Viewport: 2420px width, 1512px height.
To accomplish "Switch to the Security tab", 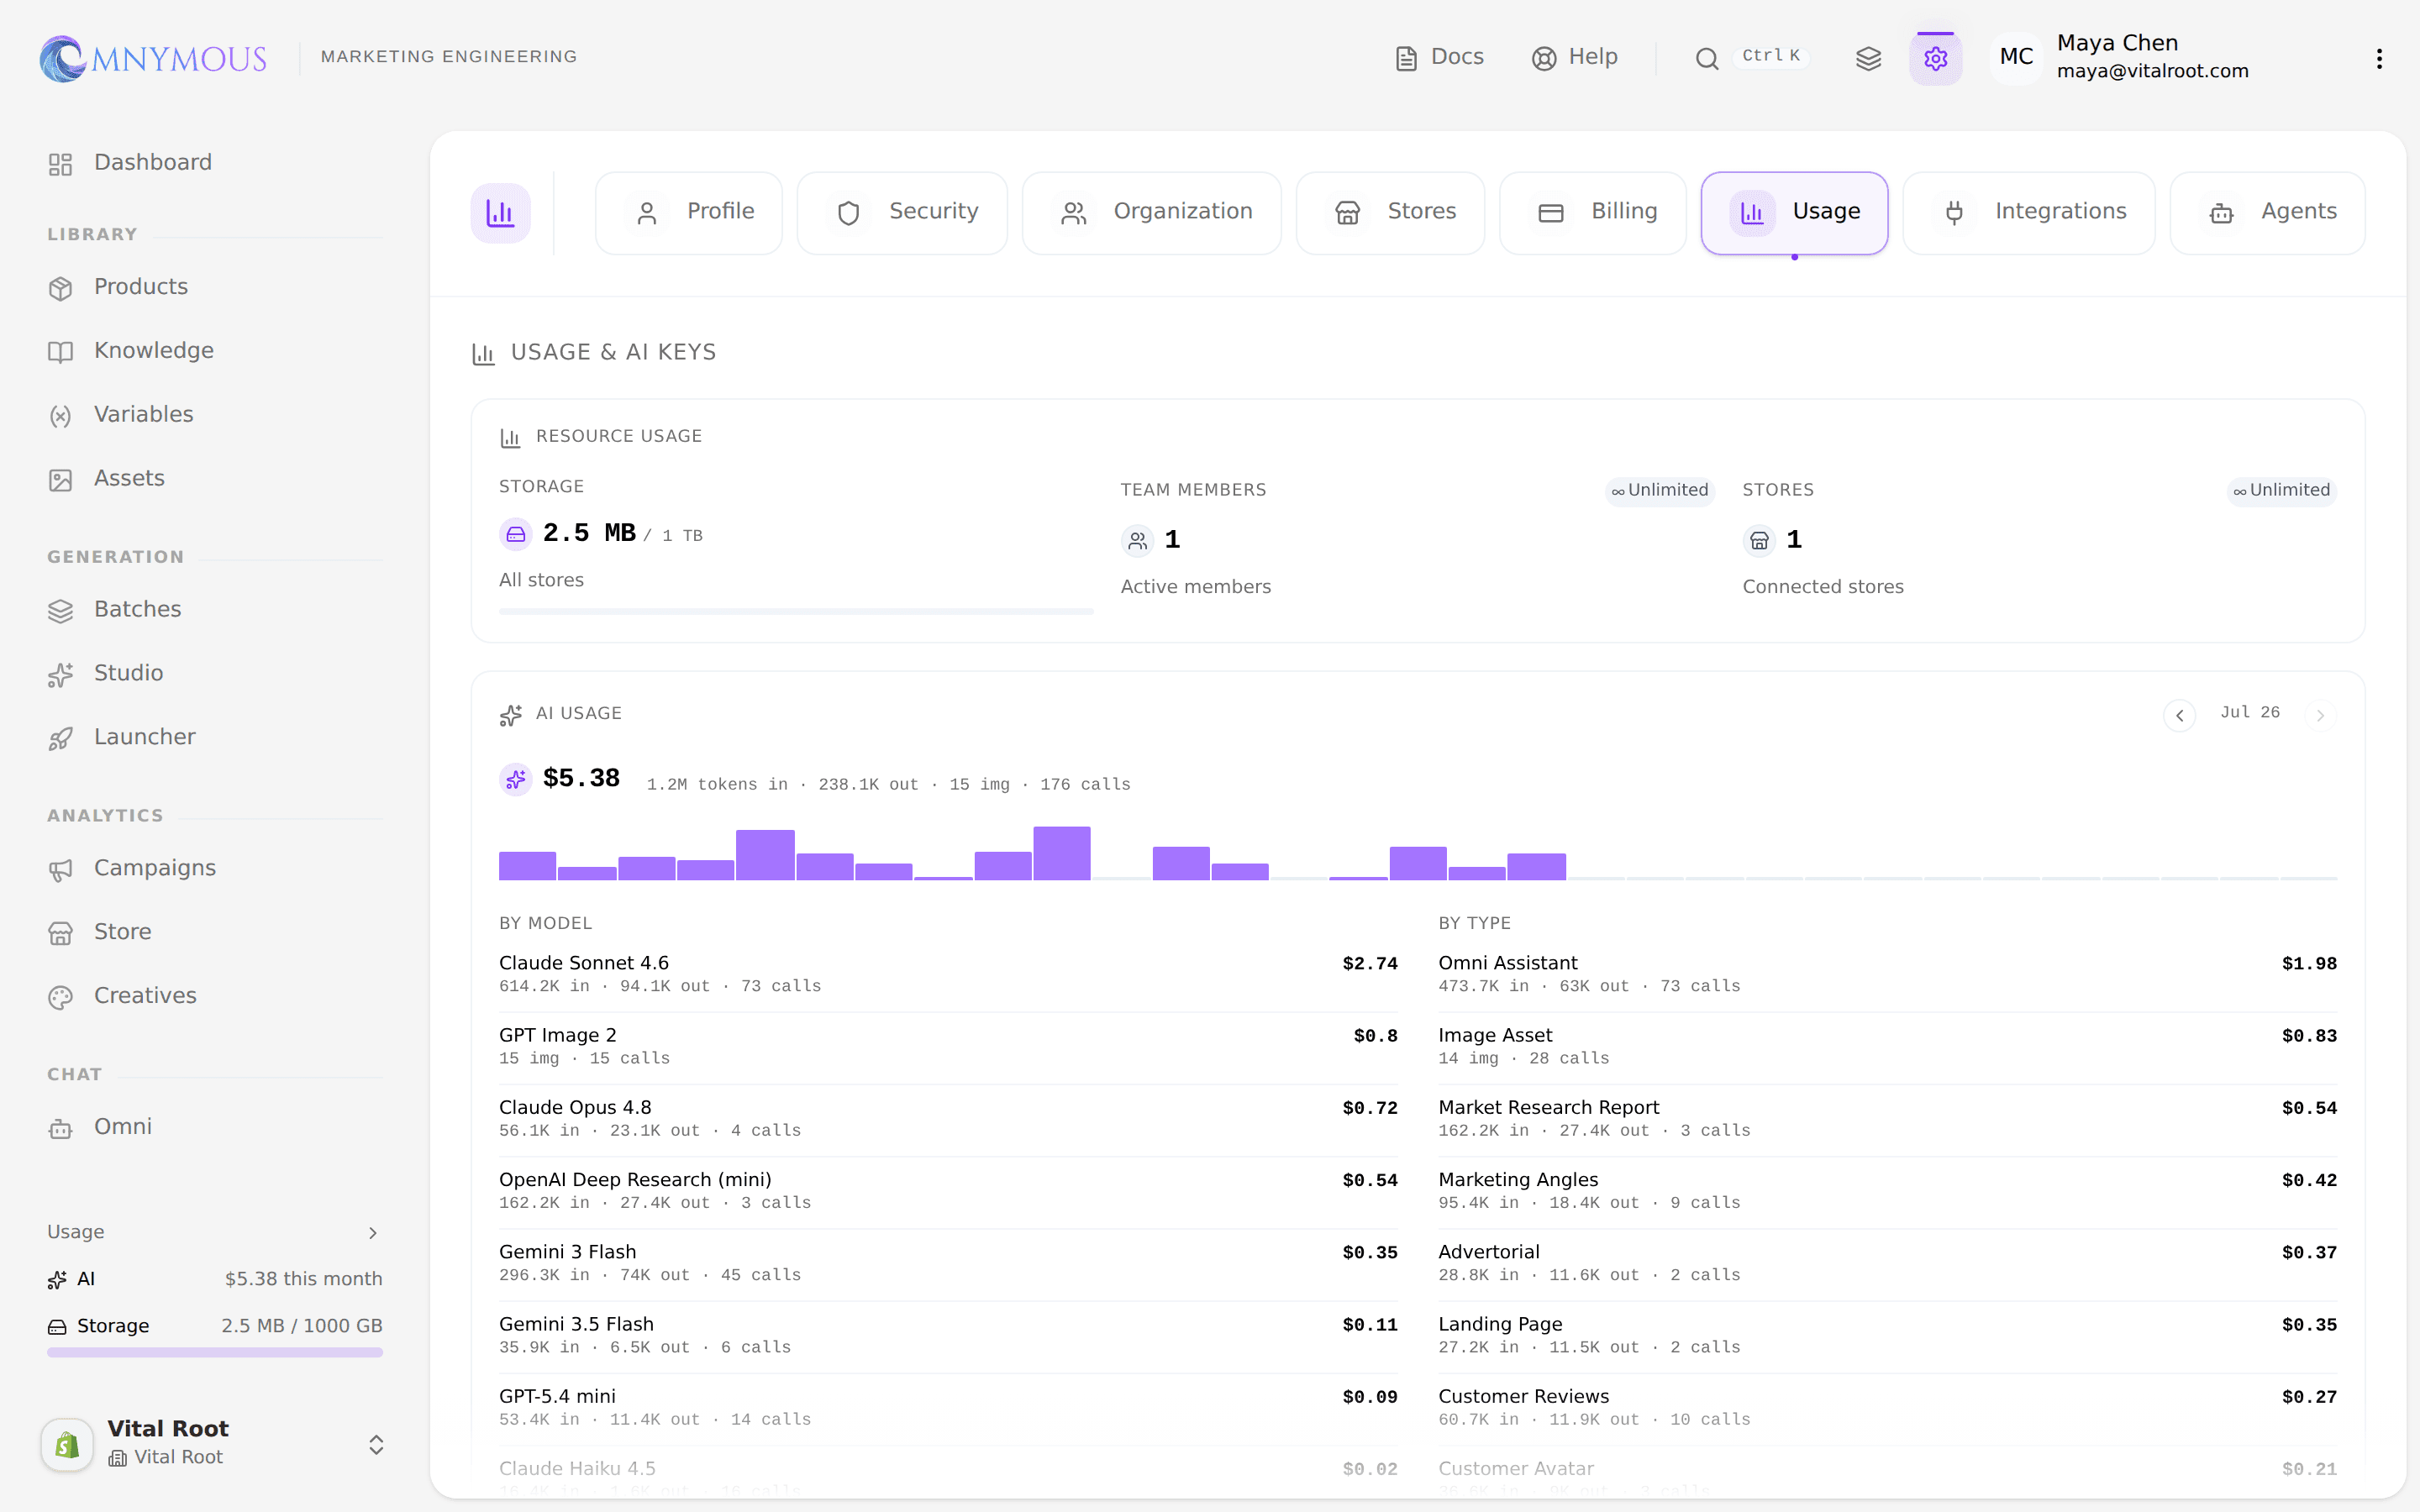I will tap(902, 213).
